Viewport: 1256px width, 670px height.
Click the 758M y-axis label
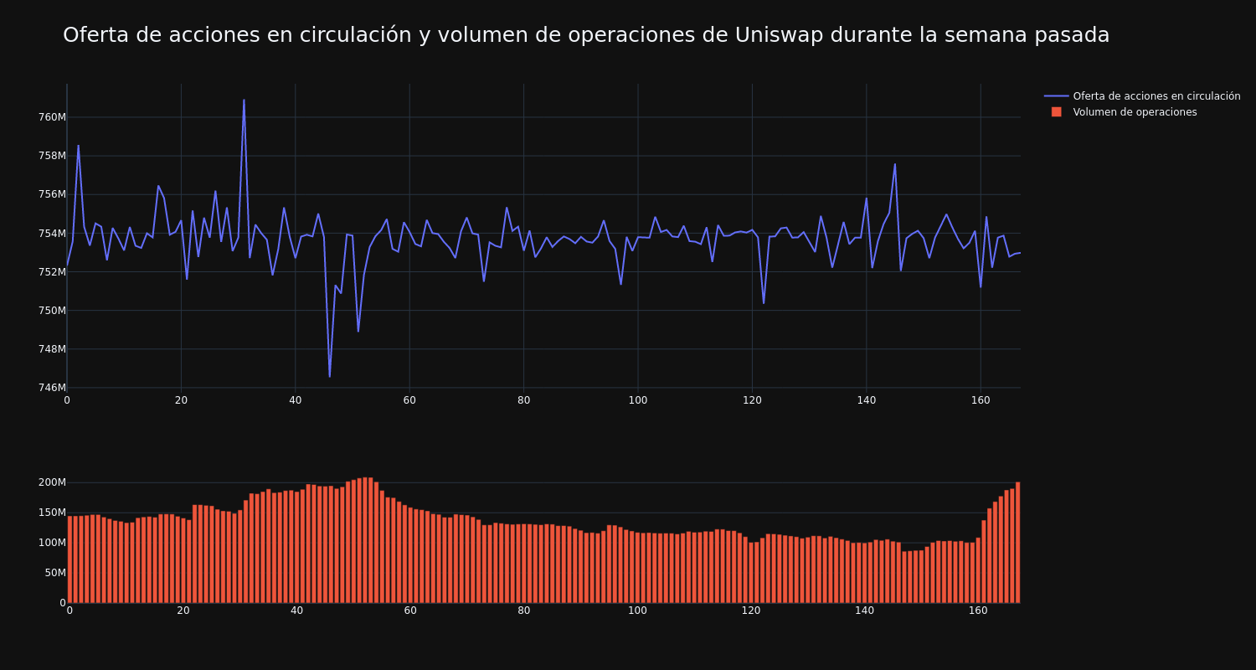(x=52, y=156)
